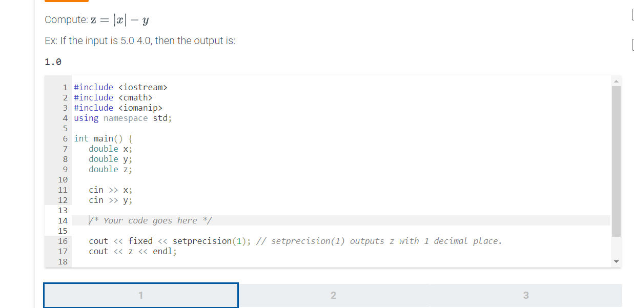Click the orange progress bar at top
Viewport: 634px width, 308px height.
coord(66,2)
